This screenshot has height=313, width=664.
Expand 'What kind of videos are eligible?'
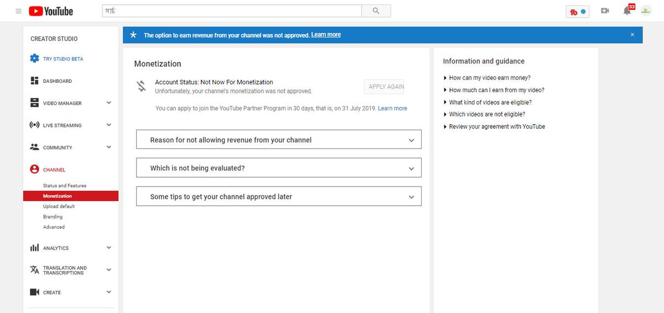tap(487, 102)
